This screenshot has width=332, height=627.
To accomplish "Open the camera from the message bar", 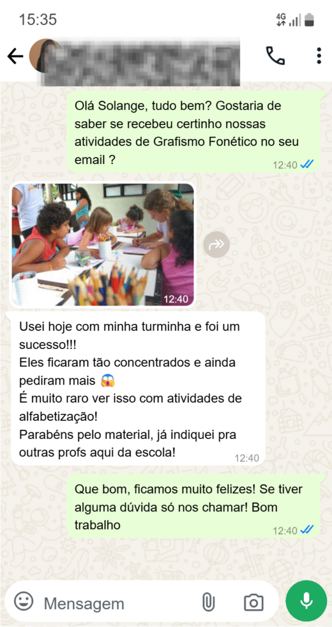I will [254, 603].
